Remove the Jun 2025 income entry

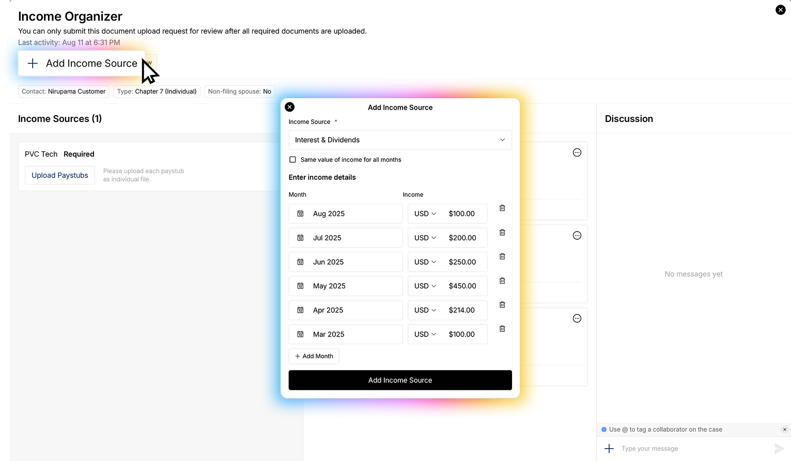point(502,256)
